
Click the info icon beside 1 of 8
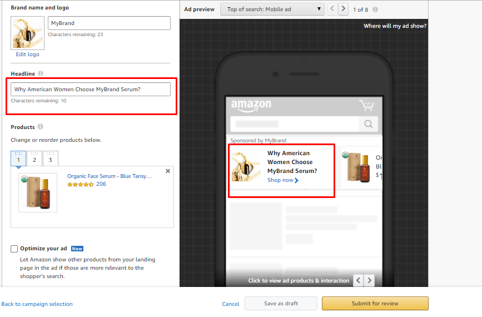pyautogui.click(x=375, y=9)
